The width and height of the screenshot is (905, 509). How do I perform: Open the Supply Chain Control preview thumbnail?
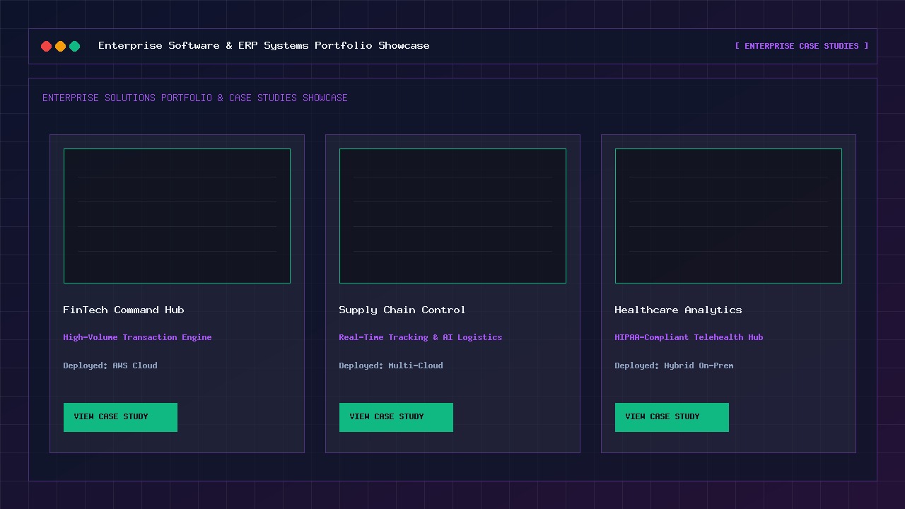point(452,216)
